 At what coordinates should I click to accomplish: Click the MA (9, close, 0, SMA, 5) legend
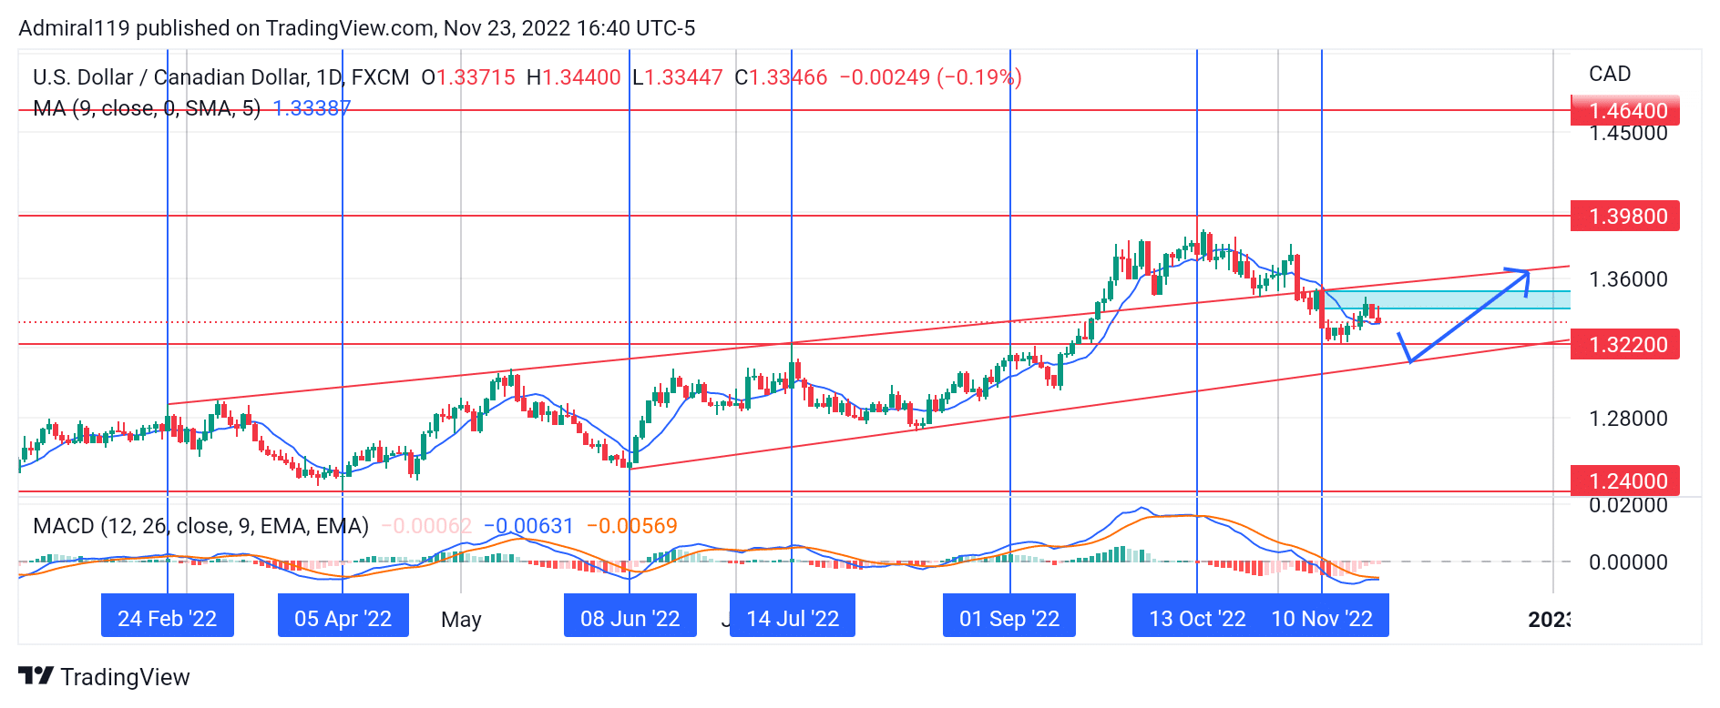pos(147,108)
